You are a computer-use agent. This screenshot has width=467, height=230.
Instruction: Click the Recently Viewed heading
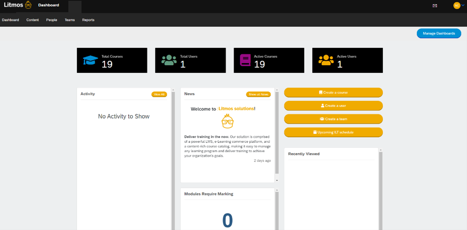click(x=304, y=154)
